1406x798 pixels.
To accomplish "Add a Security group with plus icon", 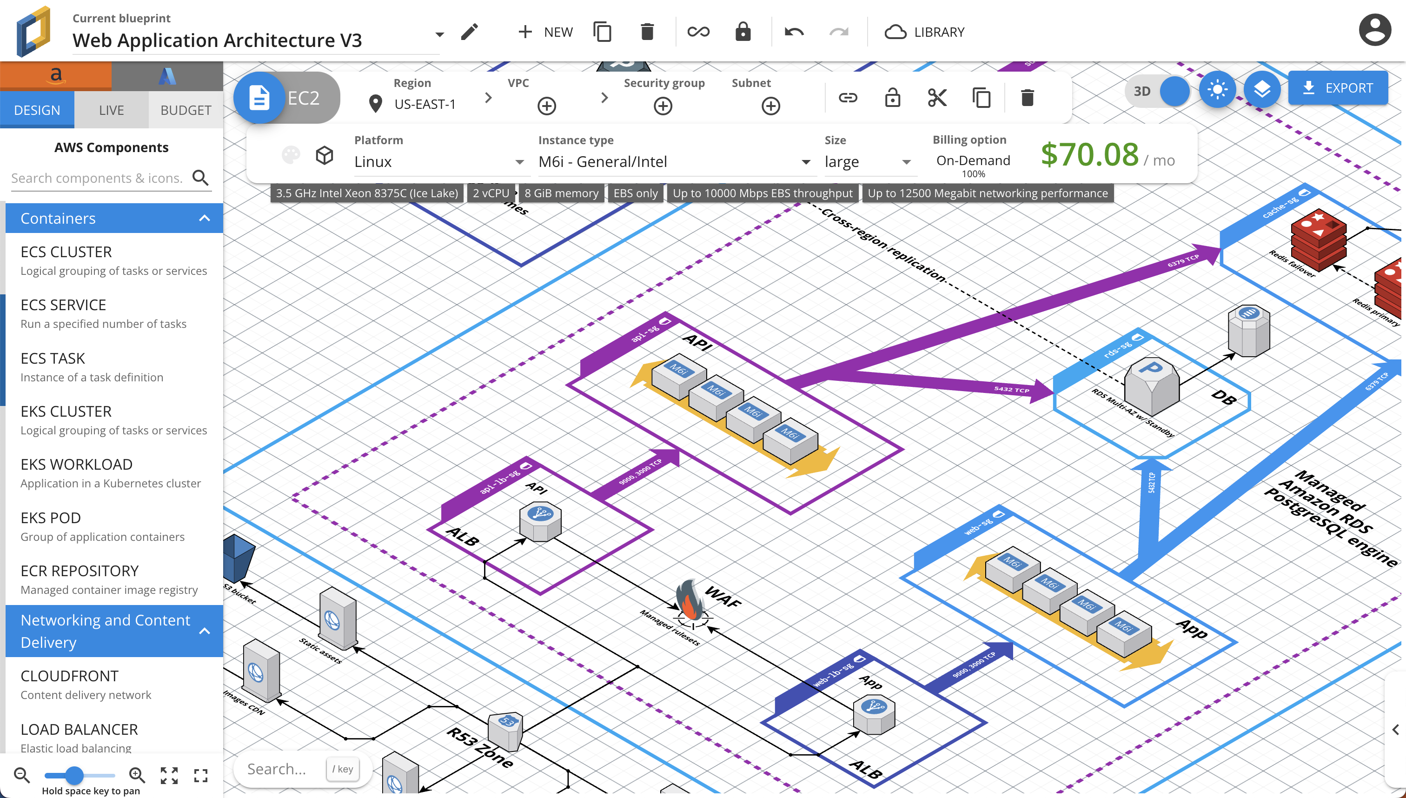I will click(x=663, y=106).
